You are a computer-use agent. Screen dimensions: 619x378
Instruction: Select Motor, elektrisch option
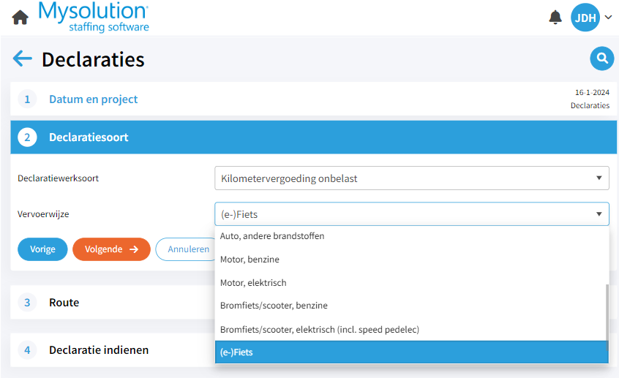[253, 283]
